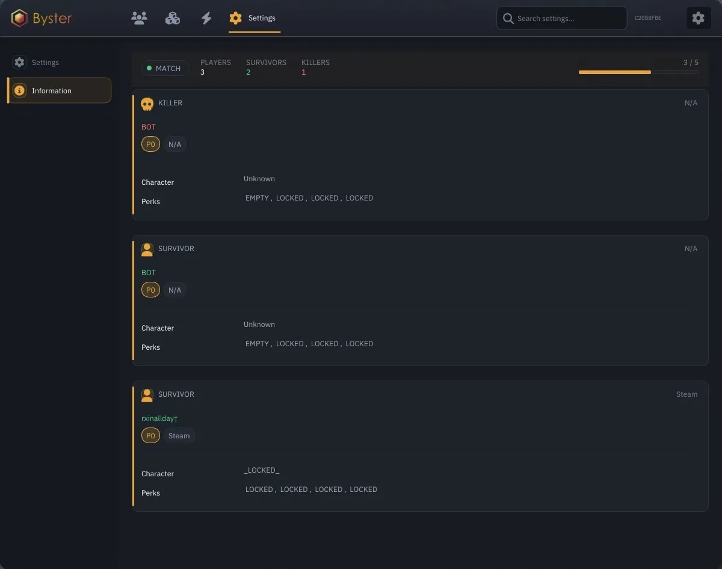The width and height of the screenshot is (722, 569).
Task: Click the C2080FBE build code
Action: (648, 18)
